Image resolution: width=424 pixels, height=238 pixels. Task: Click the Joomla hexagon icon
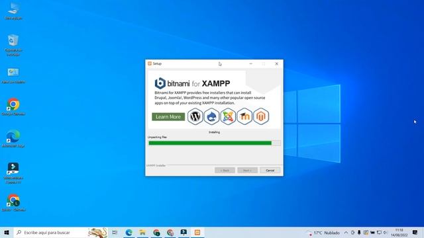tap(228, 116)
